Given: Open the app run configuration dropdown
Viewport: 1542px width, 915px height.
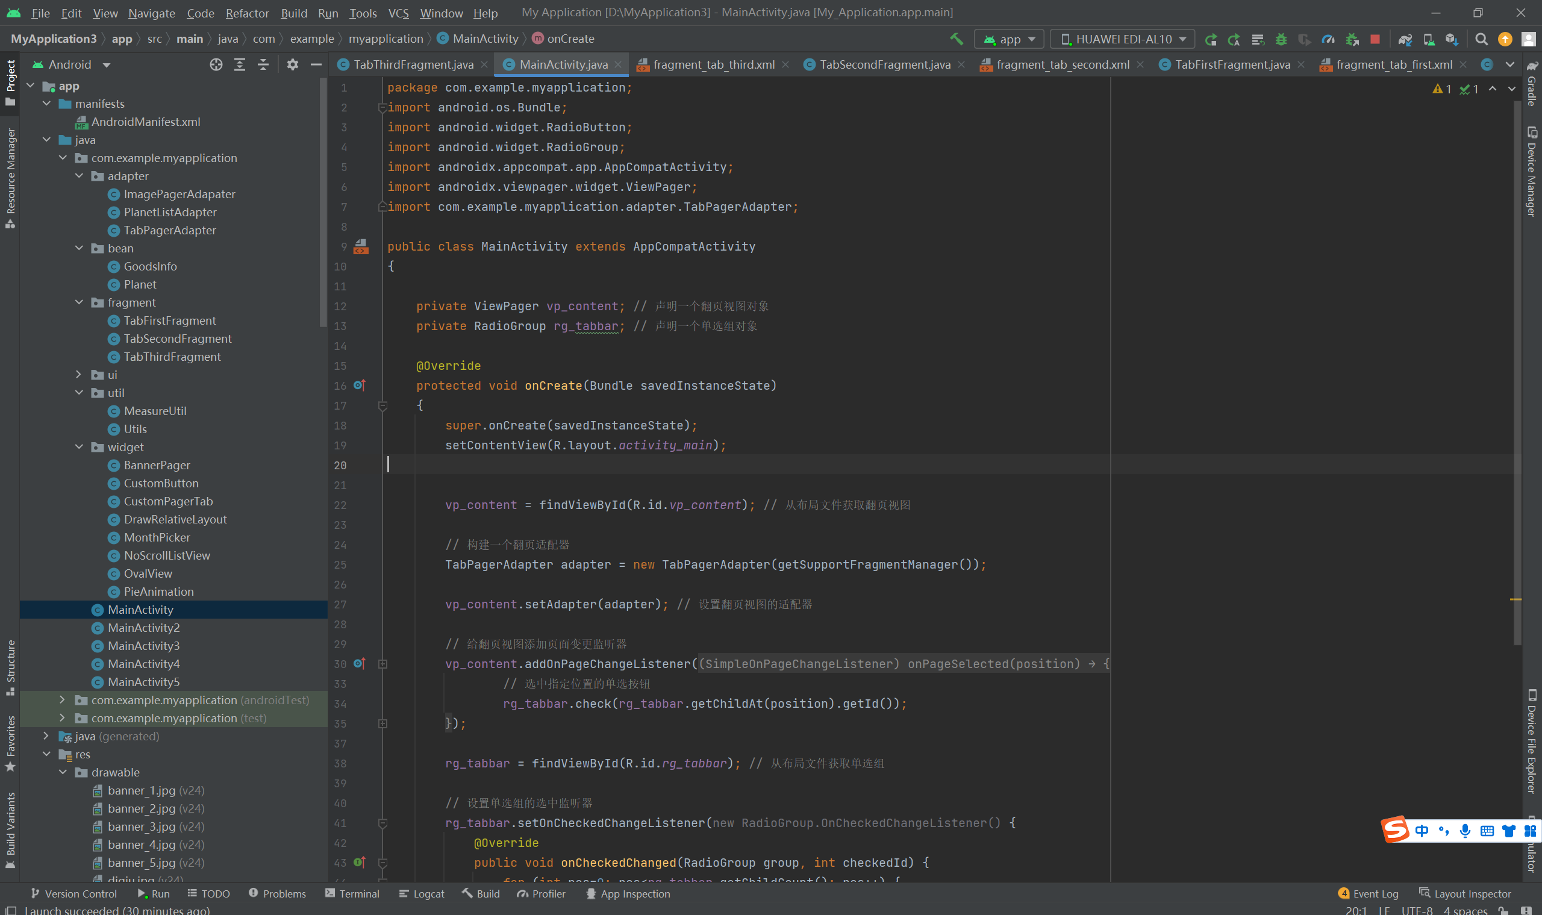Looking at the screenshot, I should [1010, 39].
